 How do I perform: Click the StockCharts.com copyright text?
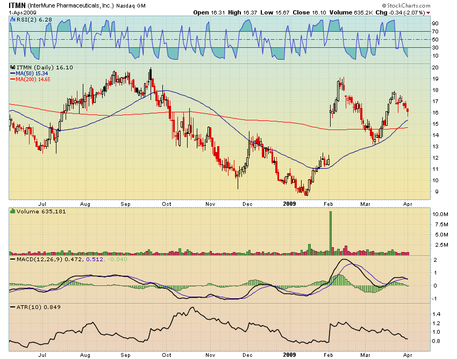[x=406, y=5]
